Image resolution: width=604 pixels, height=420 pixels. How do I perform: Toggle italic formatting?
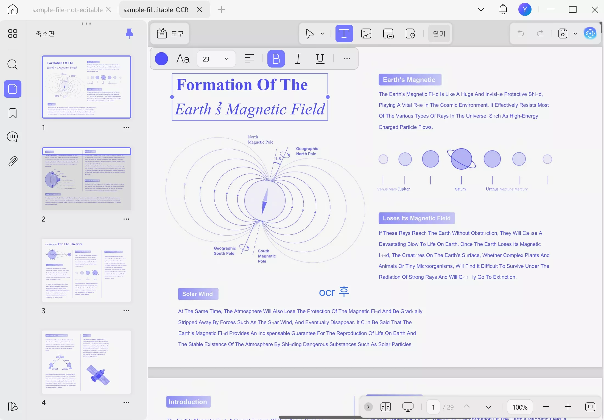tap(298, 59)
